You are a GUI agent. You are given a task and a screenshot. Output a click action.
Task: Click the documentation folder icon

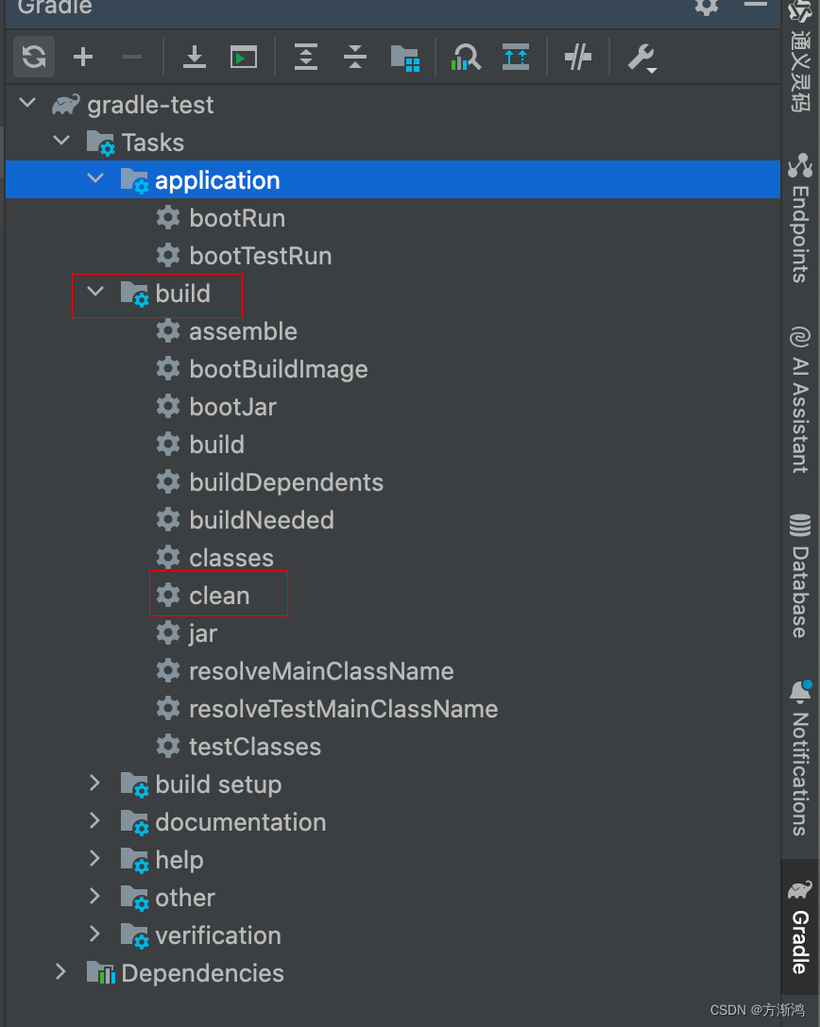click(x=135, y=822)
